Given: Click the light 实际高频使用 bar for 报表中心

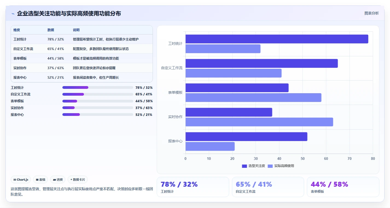Looking at the screenshot, I should click(x=210, y=147).
